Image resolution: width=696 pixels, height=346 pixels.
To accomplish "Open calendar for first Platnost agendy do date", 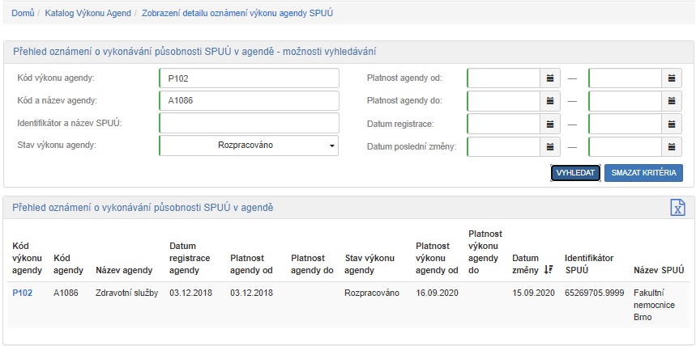I will coord(550,101).
